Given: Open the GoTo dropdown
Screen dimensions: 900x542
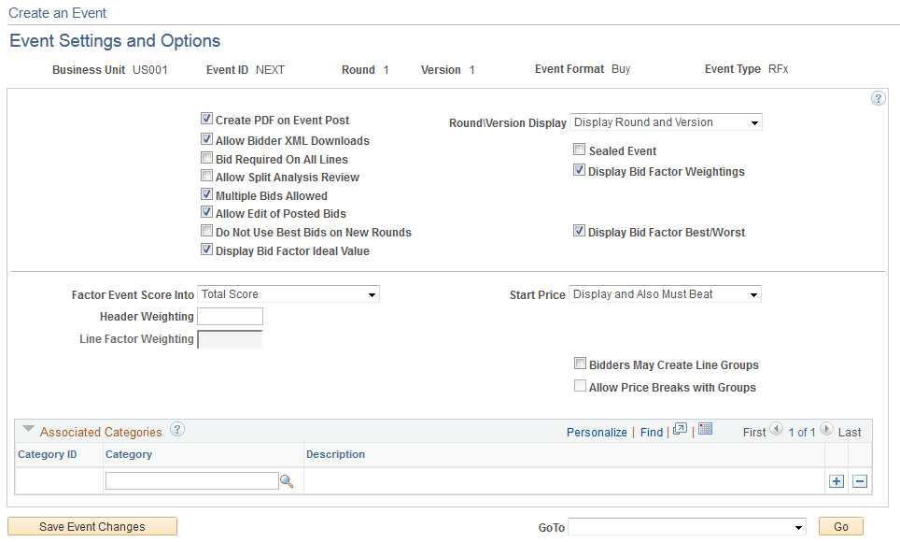Looking at the screenshot, I should 687,526.
